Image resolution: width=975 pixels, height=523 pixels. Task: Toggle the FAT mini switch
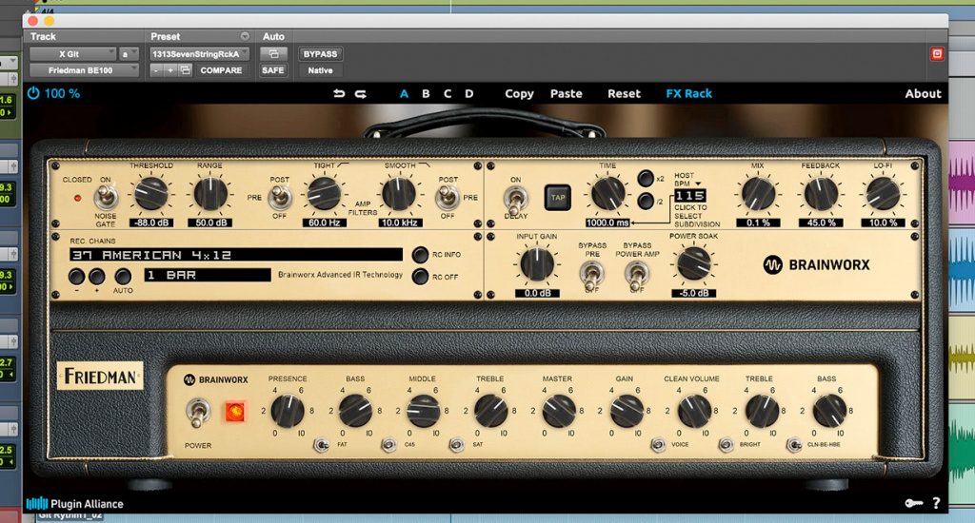(x=321, y=445)
